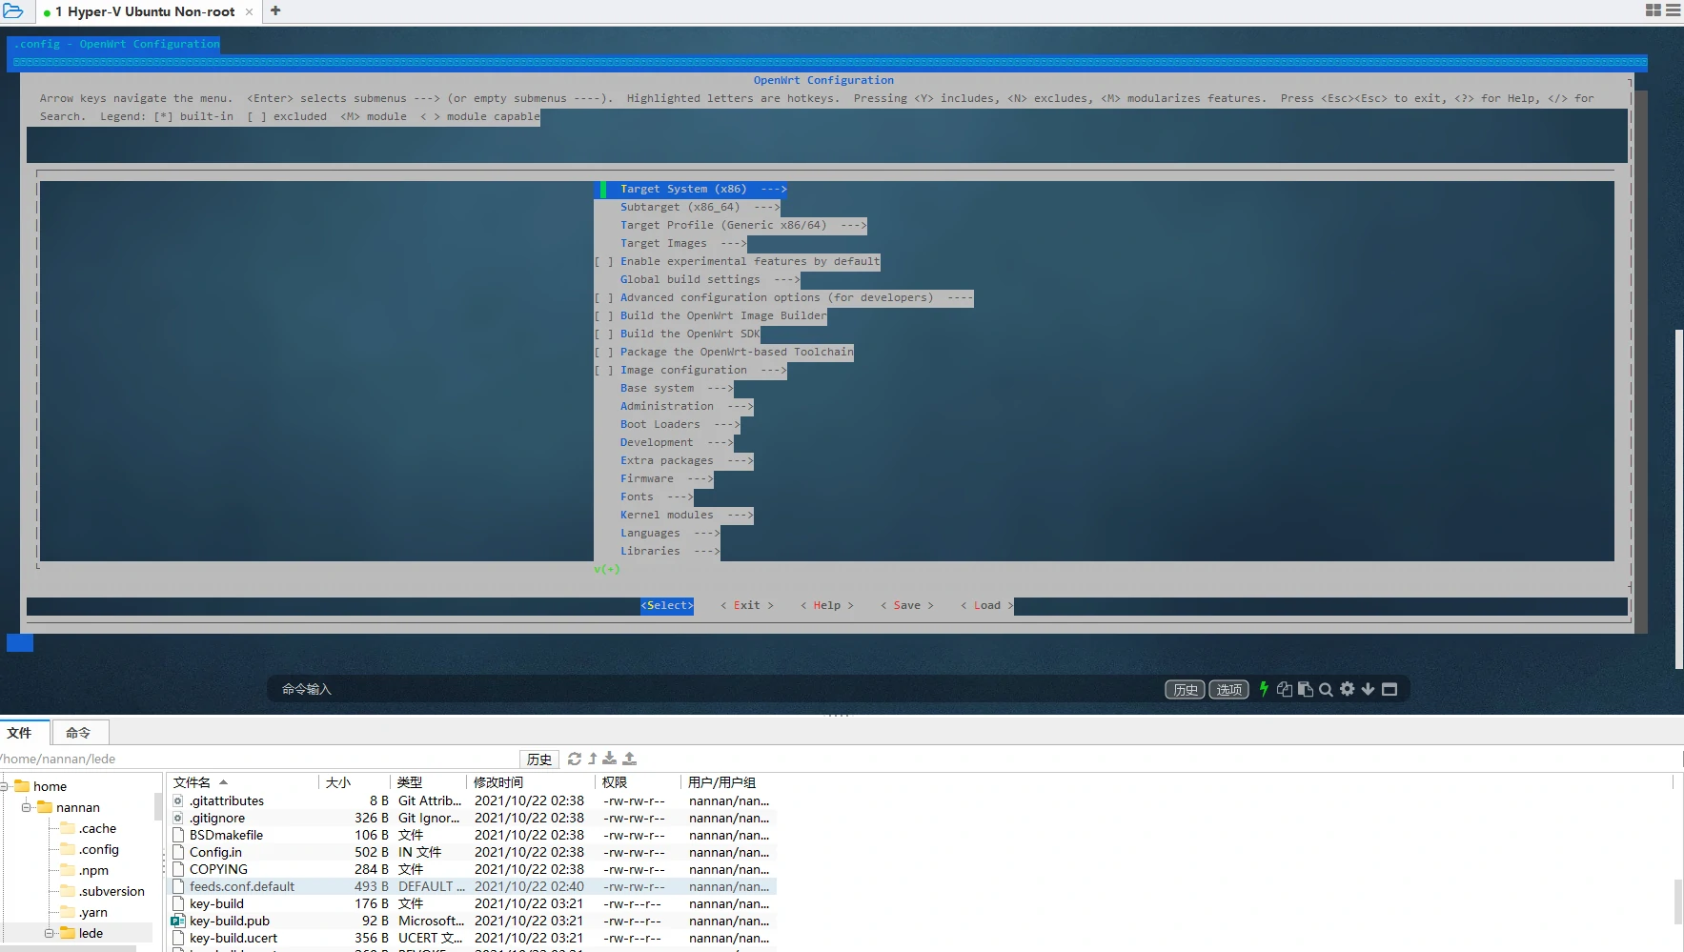This screenshot has width=1684, height=952.
Task: Click the .npm folder icon
Action: pos(68,869)
